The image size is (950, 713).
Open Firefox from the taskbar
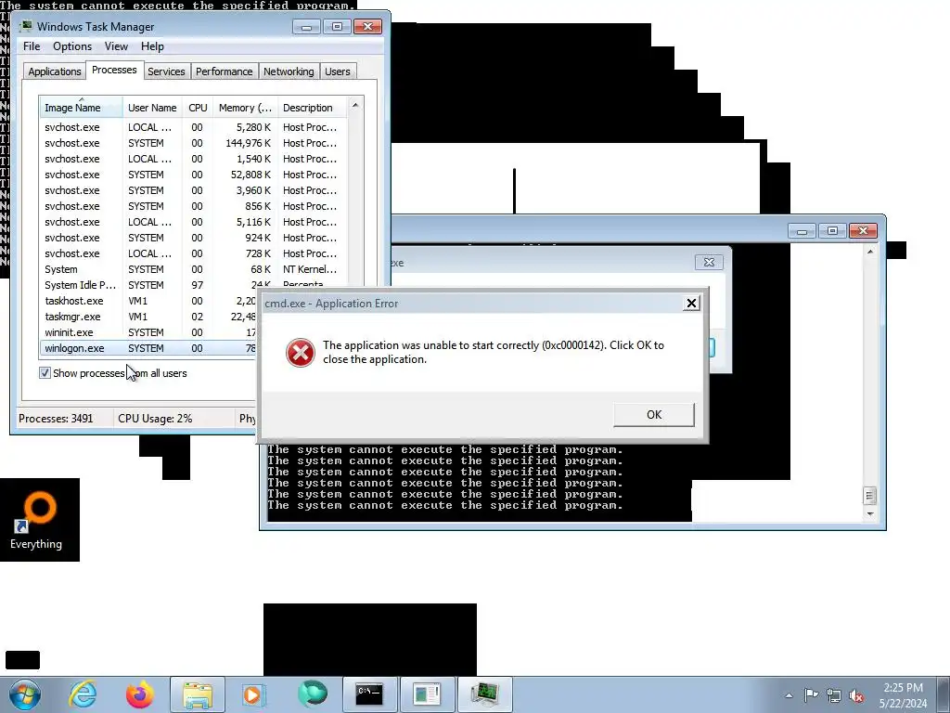140,694
